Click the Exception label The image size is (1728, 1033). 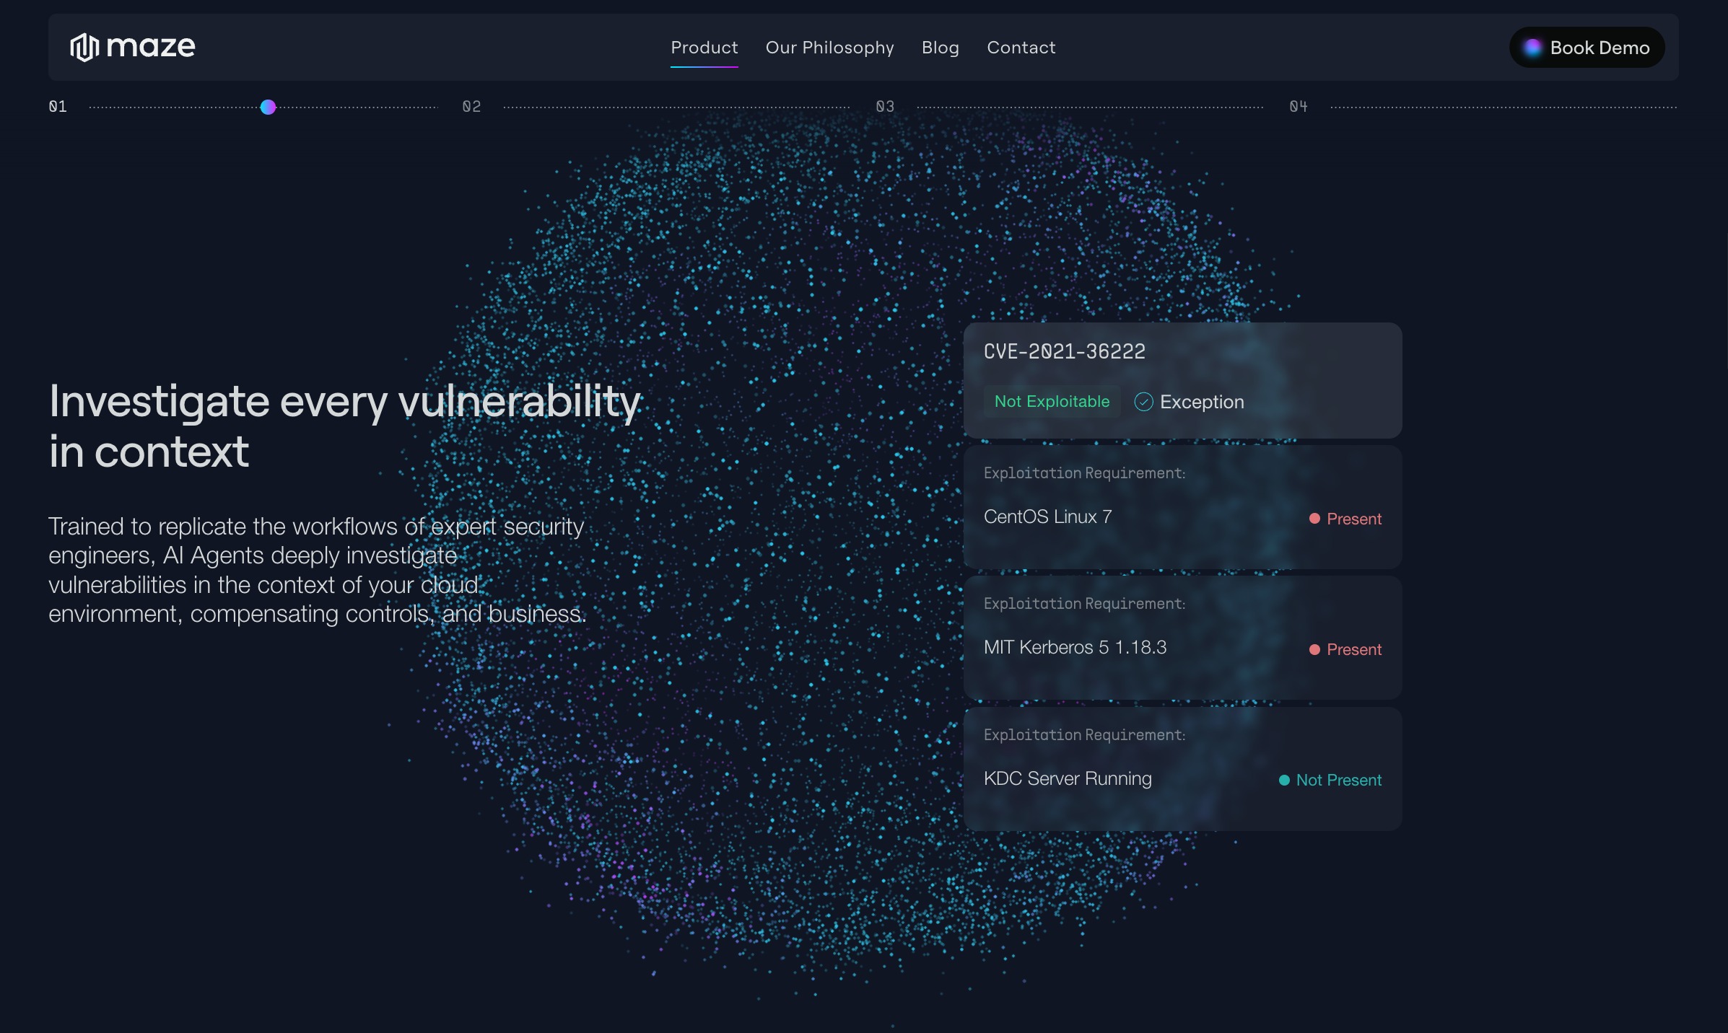point(1202,402)
